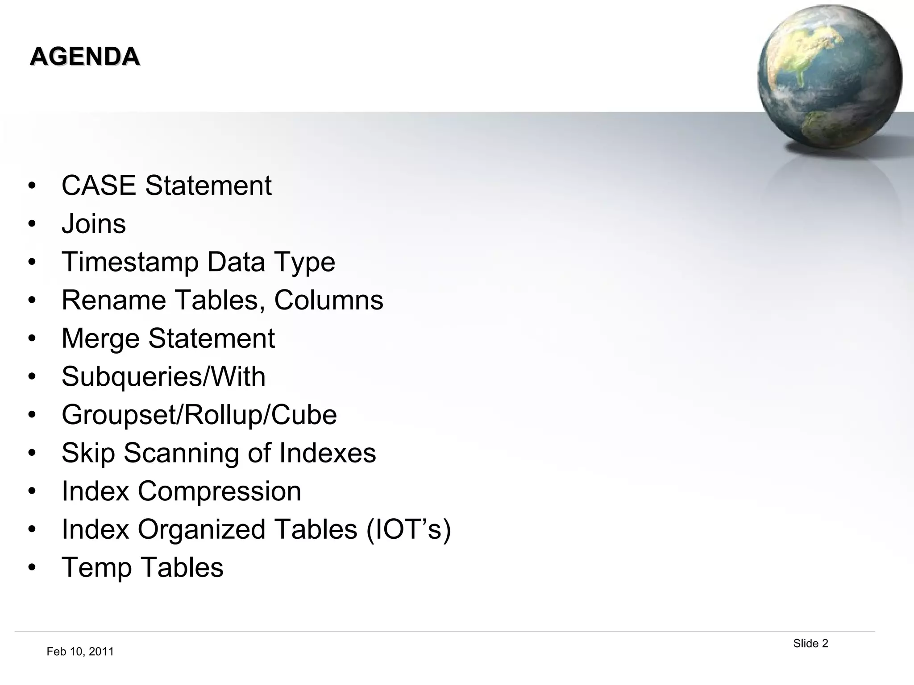Select Groupset/Rollup/Cube line
The height and width of the screenshot is (685, 914).
point(199,415)
